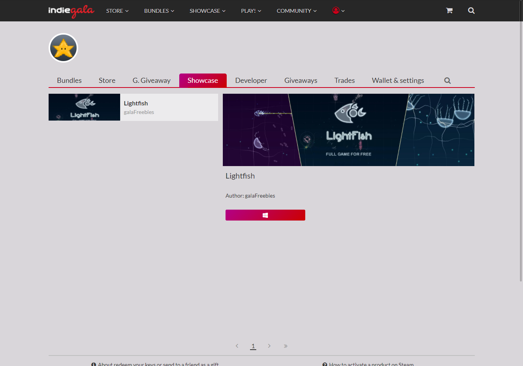523x366 pixels.
Task: Click the Lightfish heading below the banner
Action: [240, 176]
